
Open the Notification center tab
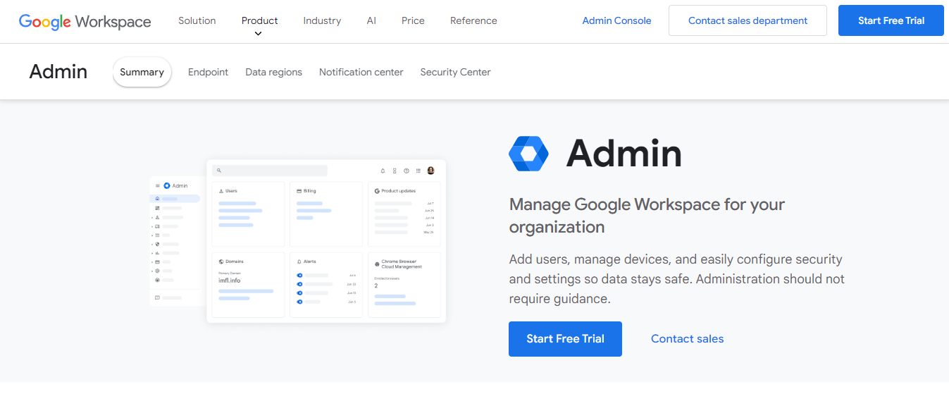click(361, 72)
